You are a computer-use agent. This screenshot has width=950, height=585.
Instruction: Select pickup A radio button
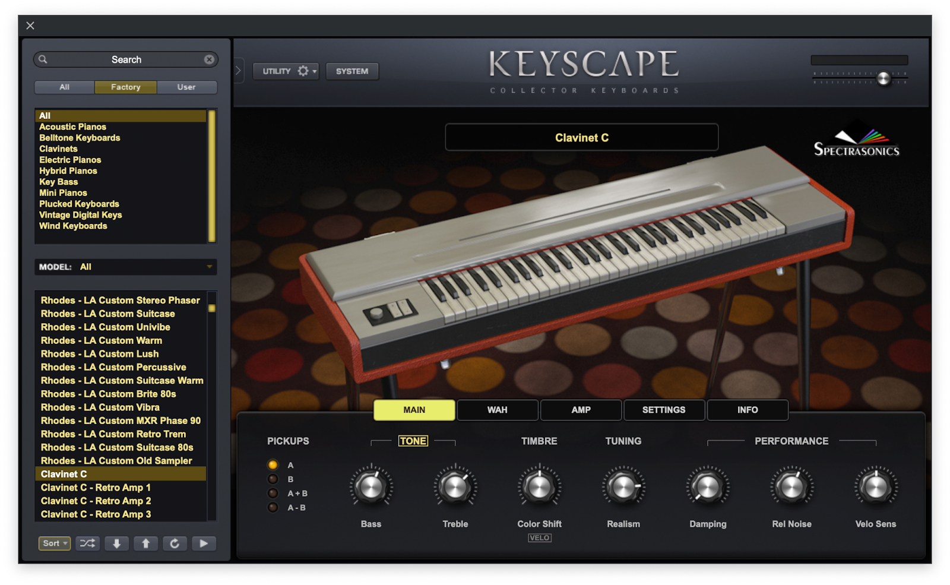(x=273, y=465)
